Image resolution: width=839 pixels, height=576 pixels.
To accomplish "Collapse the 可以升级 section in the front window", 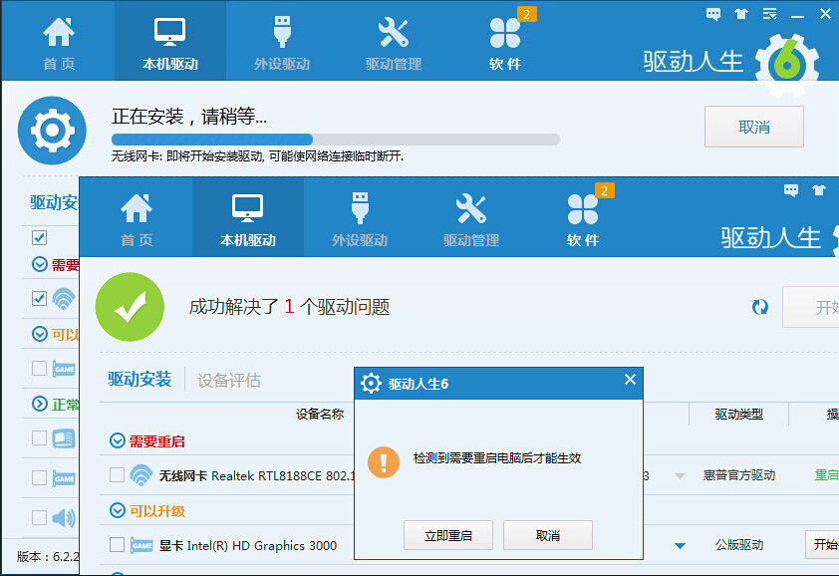I will (x=117, y=510).
